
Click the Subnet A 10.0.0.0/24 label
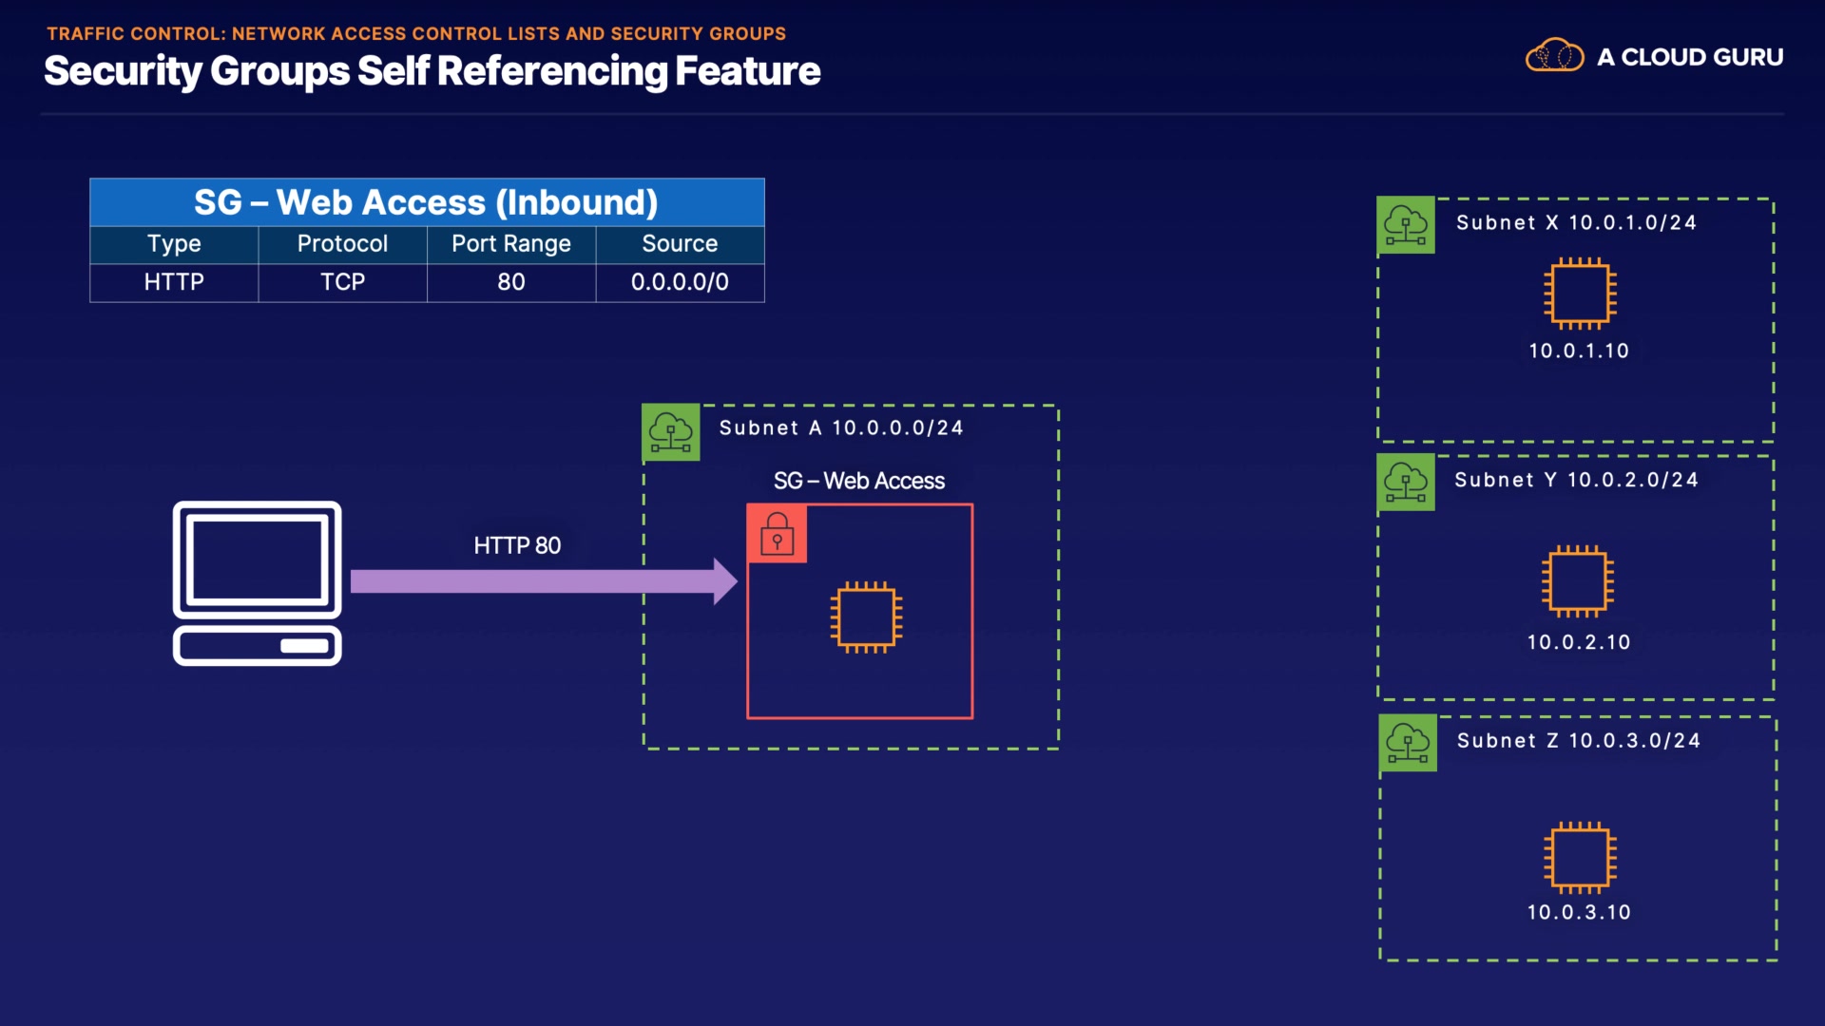click(x=841, y=428)
